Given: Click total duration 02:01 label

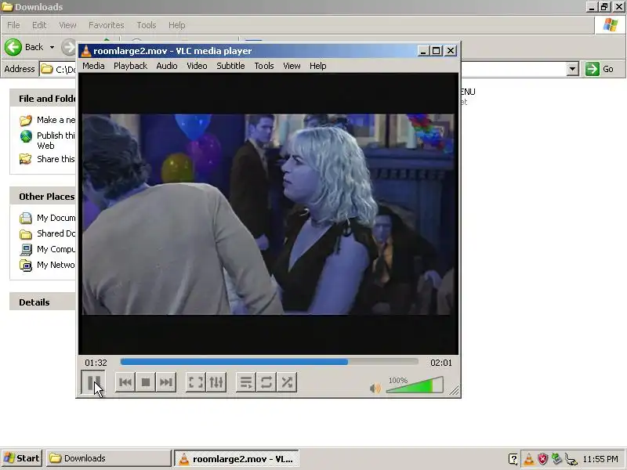Looking at the screenshot, I should click(x=441, y=363).
